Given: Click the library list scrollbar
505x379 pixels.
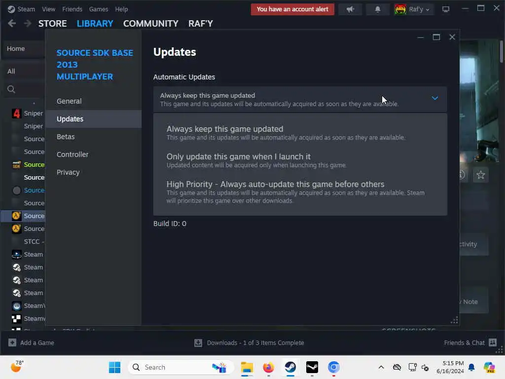Looking at the screenshot, I should [x=502, y=51].
